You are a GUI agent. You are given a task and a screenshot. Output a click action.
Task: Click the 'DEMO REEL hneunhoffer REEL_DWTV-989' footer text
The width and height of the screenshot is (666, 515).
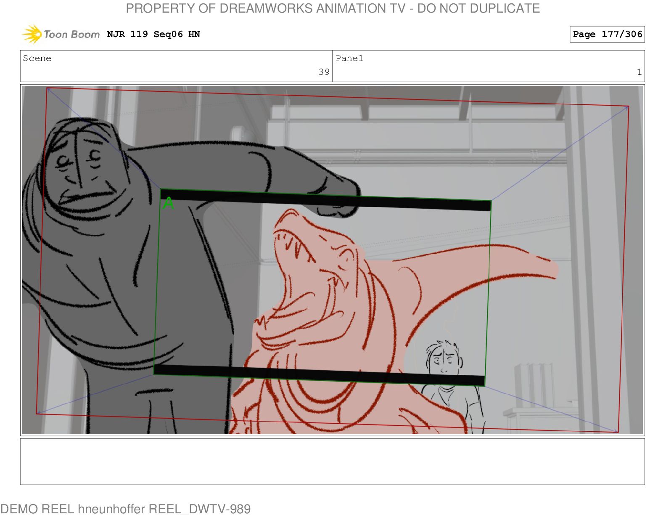[125, 509]
